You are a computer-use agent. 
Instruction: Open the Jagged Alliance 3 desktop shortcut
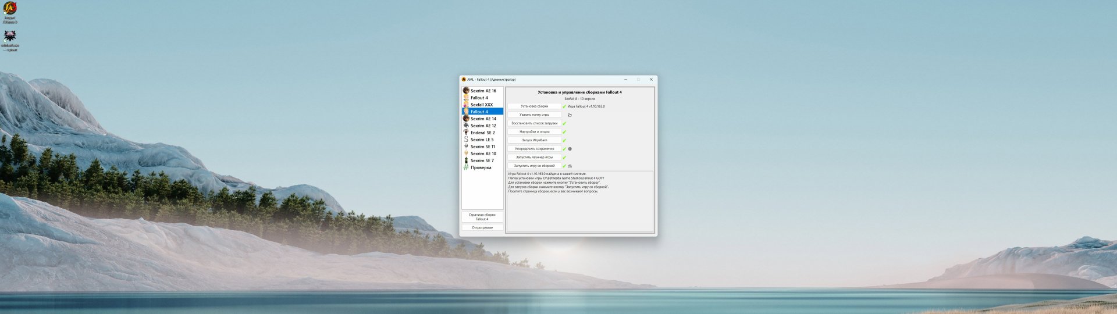point(10,9)
